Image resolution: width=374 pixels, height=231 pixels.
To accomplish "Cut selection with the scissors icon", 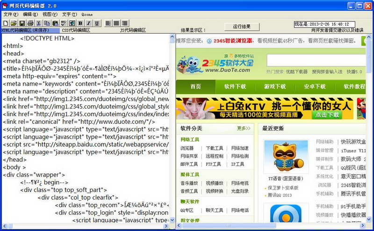I will [39, 23].
